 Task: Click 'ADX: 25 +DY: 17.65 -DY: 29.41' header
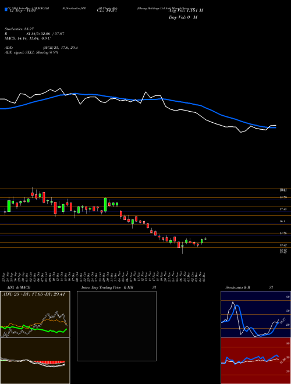pos(34,294)
